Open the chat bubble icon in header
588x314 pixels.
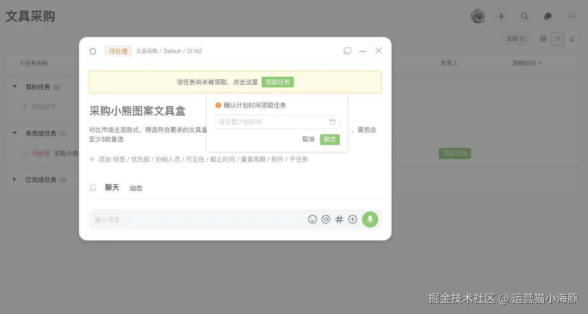pyautogui.click(x=548, y=16)
